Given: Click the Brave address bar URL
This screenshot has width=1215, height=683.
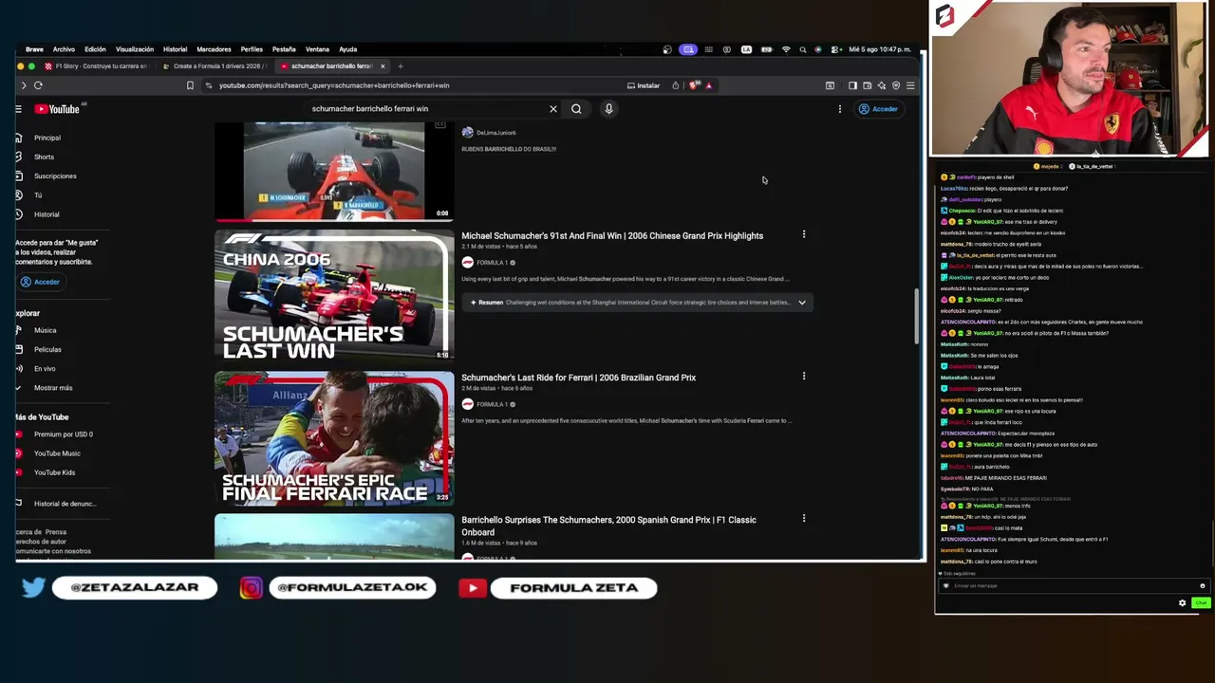Looking at the screenshot, I should tap(334, 85).
